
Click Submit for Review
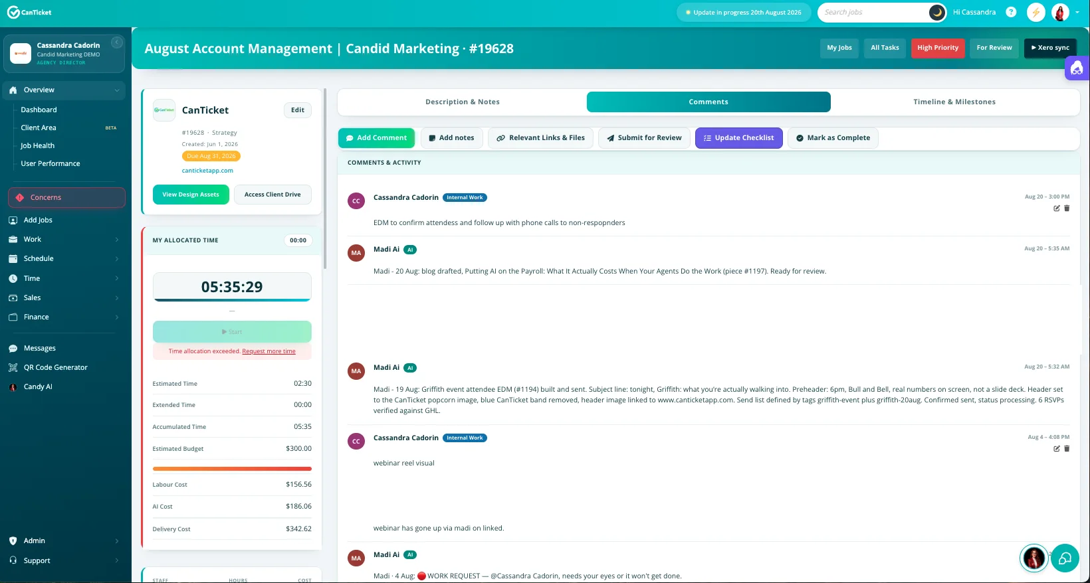click(x=644, y=138)
